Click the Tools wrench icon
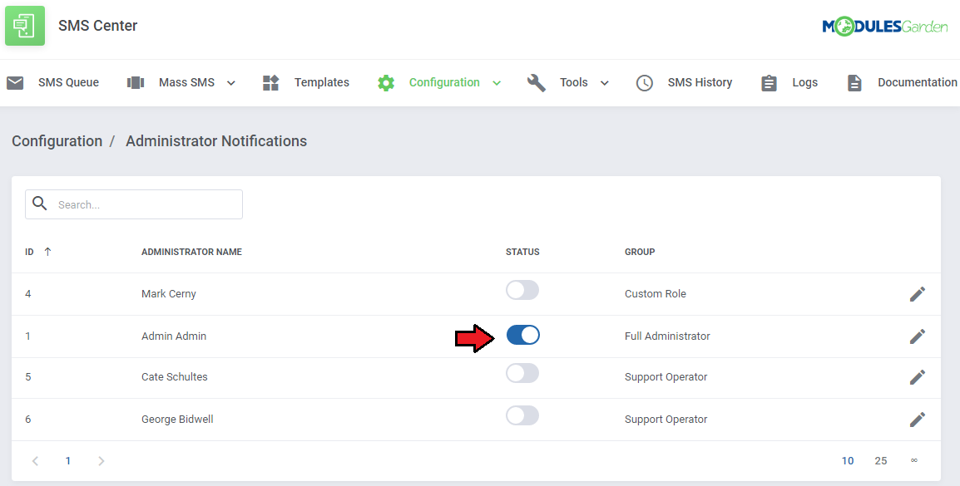960x486 pixels. 537,82
